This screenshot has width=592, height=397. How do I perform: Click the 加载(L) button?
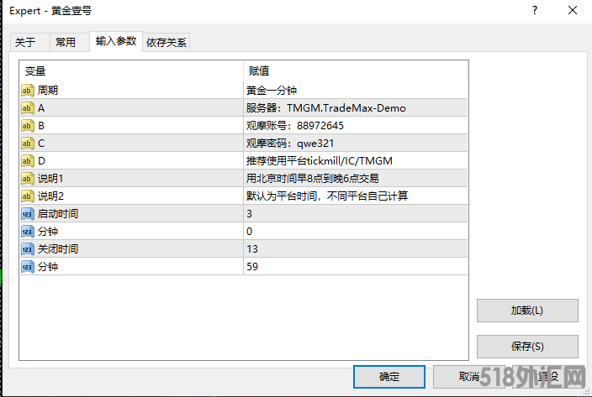coord(527,311)
